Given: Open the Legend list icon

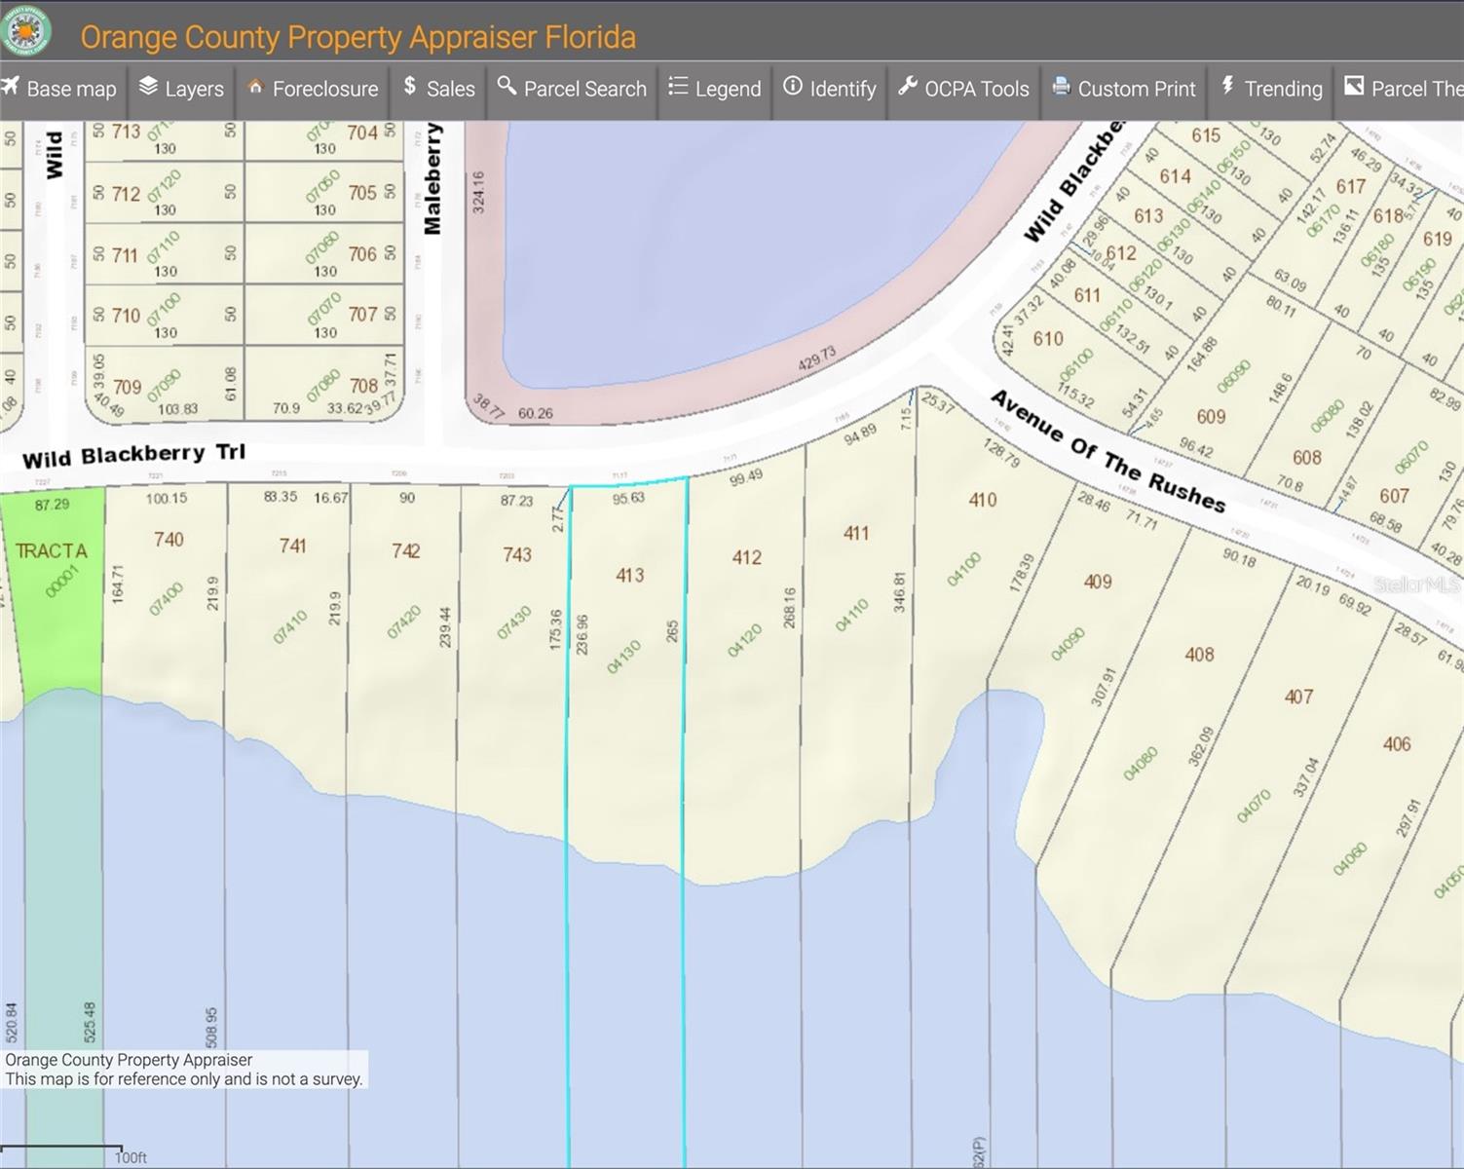Looking at the screenshot, I should pyautogui.click(x=678, y=87).
